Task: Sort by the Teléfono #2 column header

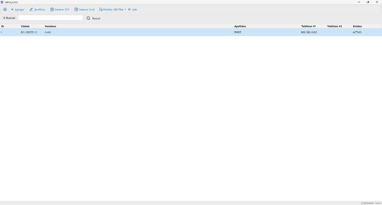Action: [339, 26]
